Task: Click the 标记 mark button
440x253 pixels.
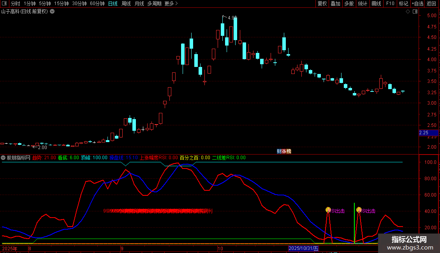Action: (x=403, y=4)
